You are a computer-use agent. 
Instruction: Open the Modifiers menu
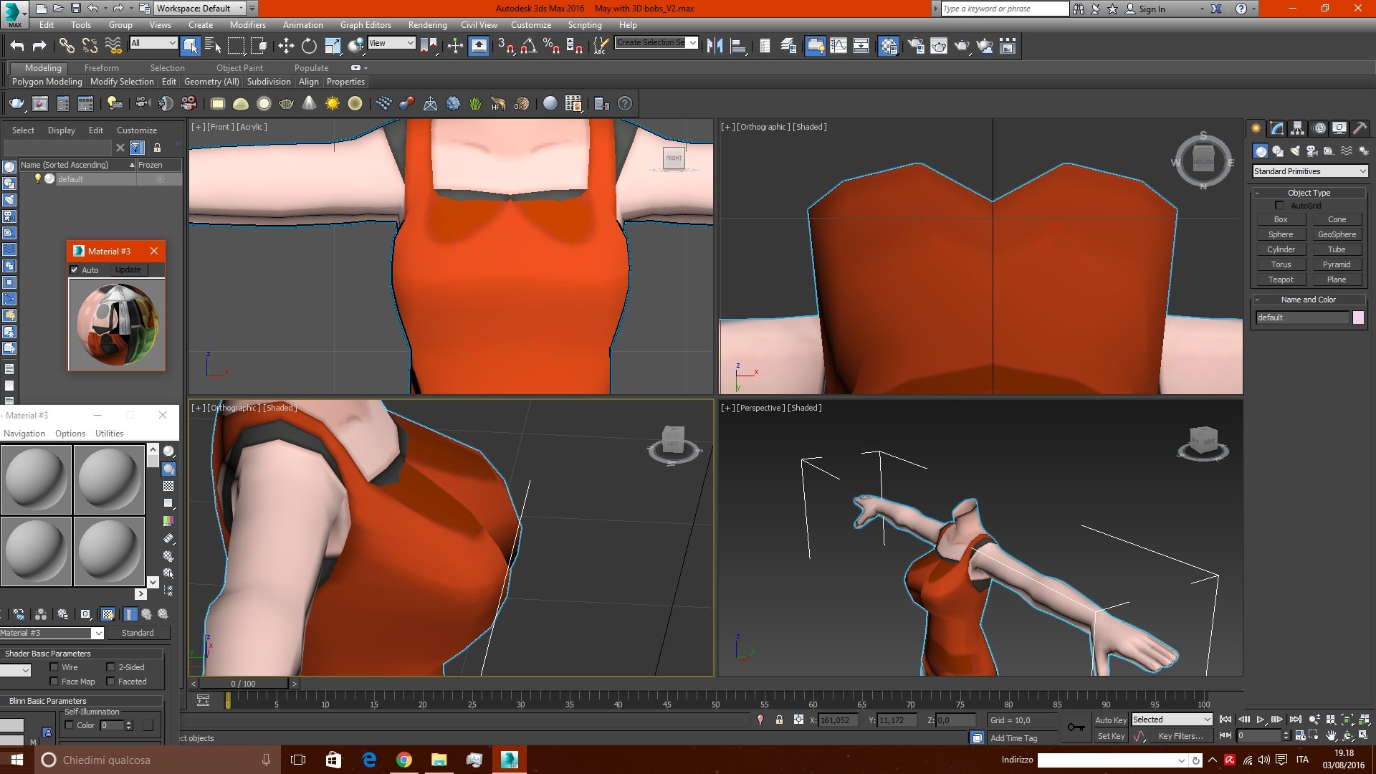247,25
